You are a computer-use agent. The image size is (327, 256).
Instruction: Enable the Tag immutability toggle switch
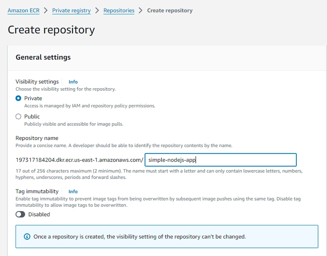coord(20,214)
